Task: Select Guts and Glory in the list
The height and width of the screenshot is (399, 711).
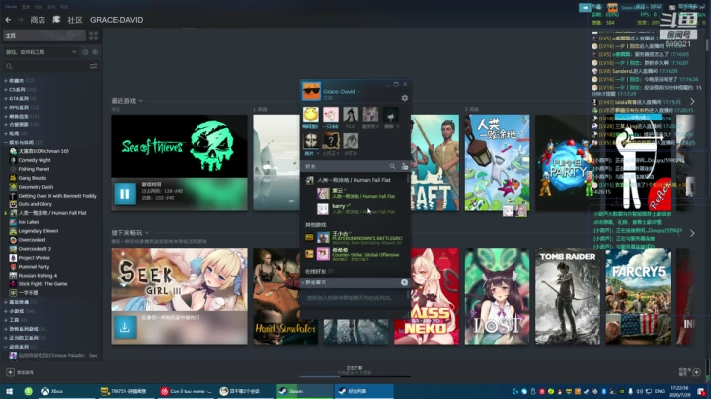Action: tap(35, 204)
